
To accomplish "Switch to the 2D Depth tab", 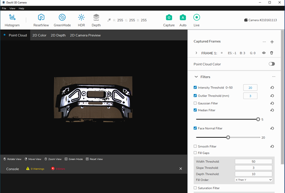I will [58, 35].
